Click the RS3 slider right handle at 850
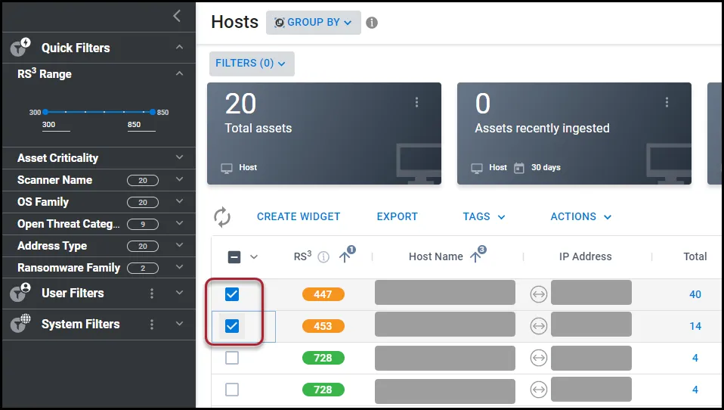This screenshot has height=410, width=724. [x=153, y=112]
